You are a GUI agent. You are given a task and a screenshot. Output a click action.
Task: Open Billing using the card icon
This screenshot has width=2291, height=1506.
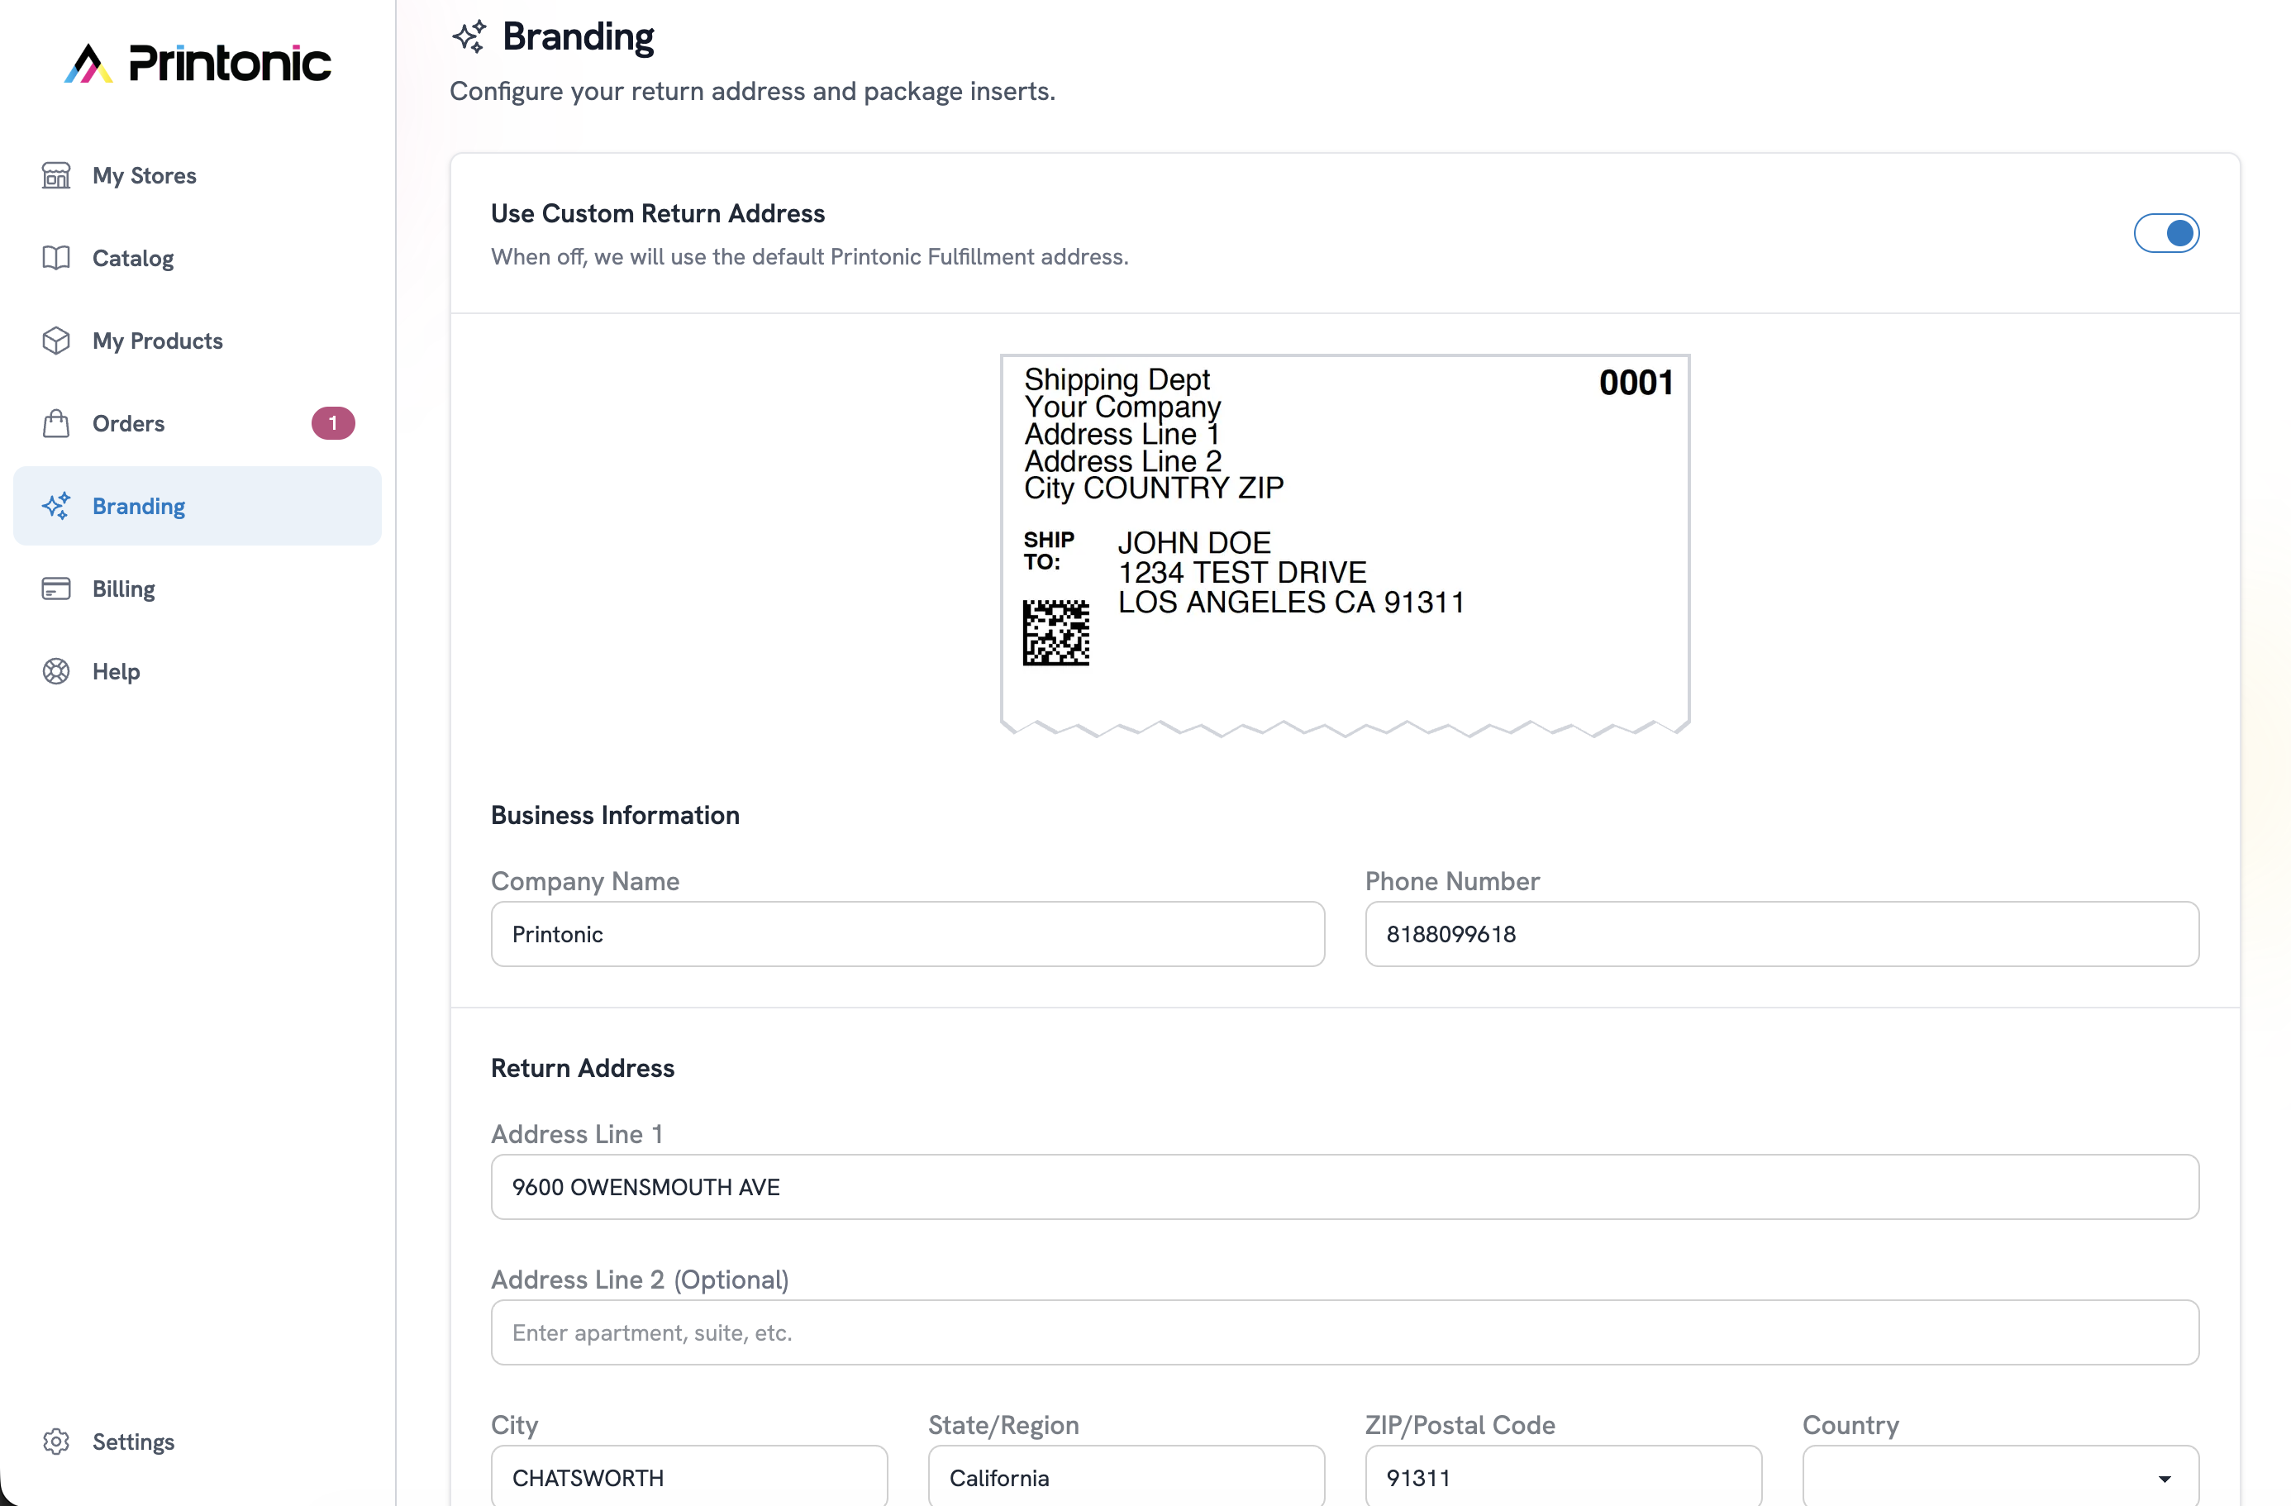56,589
